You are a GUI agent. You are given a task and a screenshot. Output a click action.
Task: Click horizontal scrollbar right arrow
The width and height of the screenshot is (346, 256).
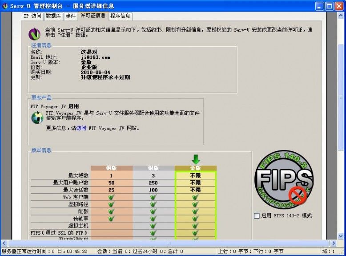(334, 243)
